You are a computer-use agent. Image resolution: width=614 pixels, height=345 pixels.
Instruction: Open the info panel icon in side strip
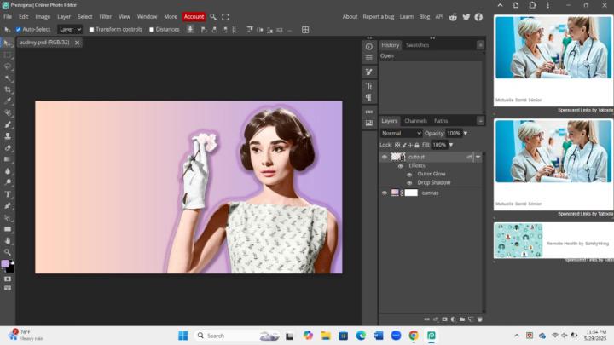tap(369, 47)
